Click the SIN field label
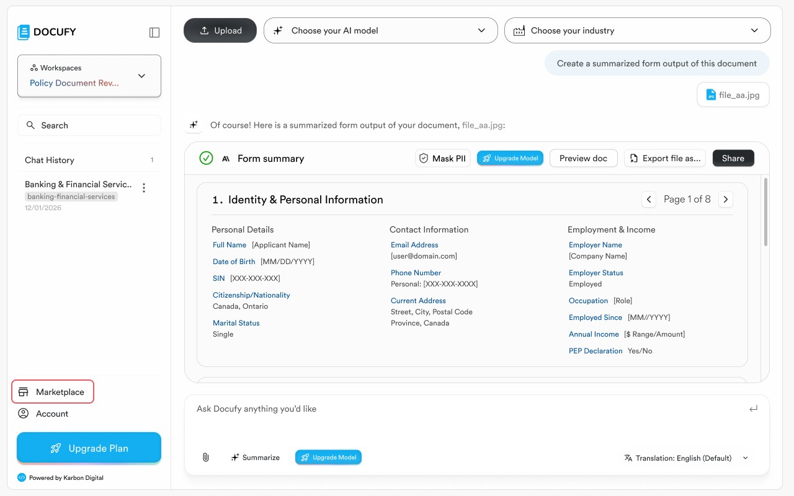Image resolution: width=794 pixels, height=496 pixels. click(219, 278)
